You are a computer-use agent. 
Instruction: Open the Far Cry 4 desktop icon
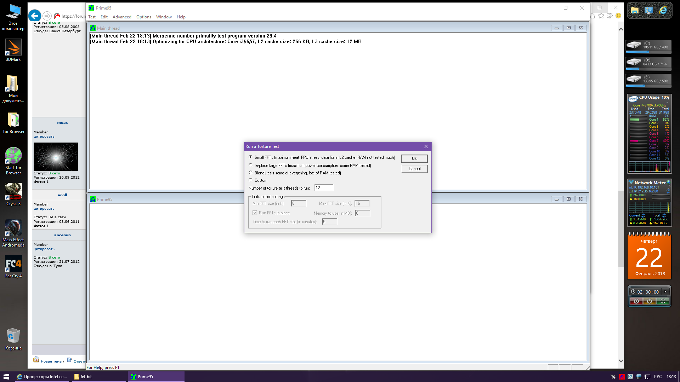coord(13,264)
